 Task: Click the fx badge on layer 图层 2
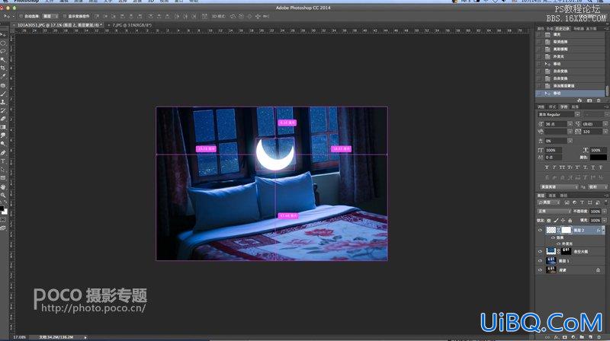pyautogui.click(x=599, y=230)
